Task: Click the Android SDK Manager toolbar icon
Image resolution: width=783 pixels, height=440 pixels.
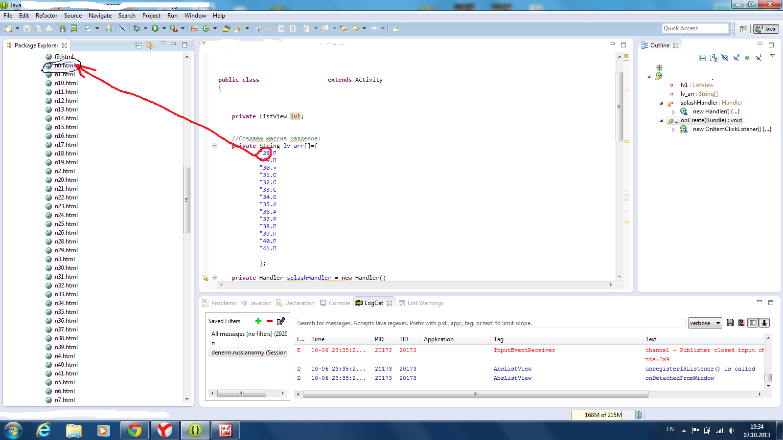Action: click(63, 29)
